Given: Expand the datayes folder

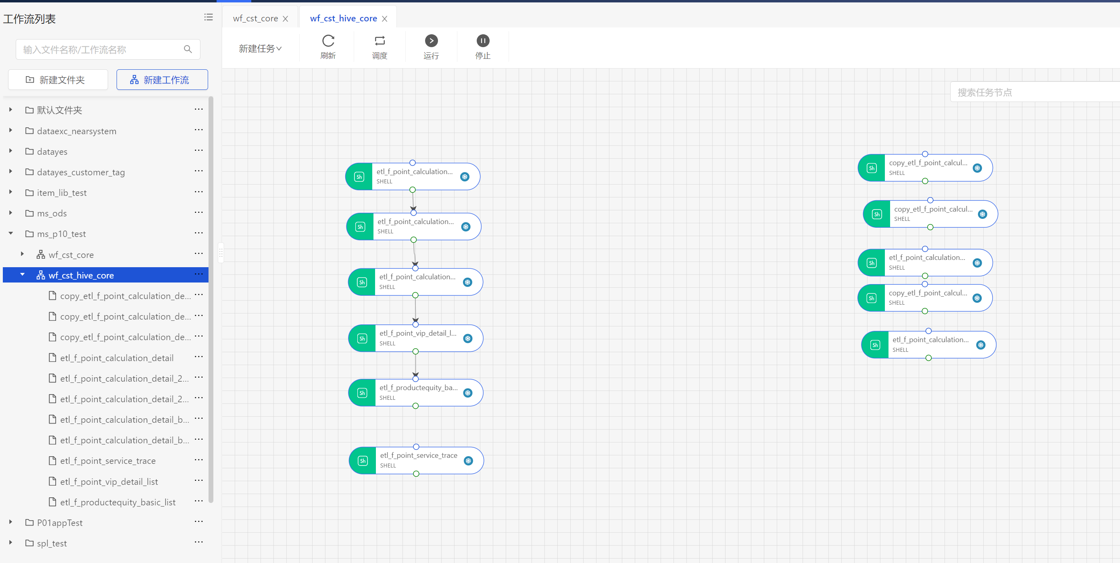Looking at the screenshot, I should [x=10, y=151].
